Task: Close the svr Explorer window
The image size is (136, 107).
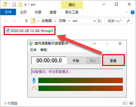Action: [x=129, y=4]
